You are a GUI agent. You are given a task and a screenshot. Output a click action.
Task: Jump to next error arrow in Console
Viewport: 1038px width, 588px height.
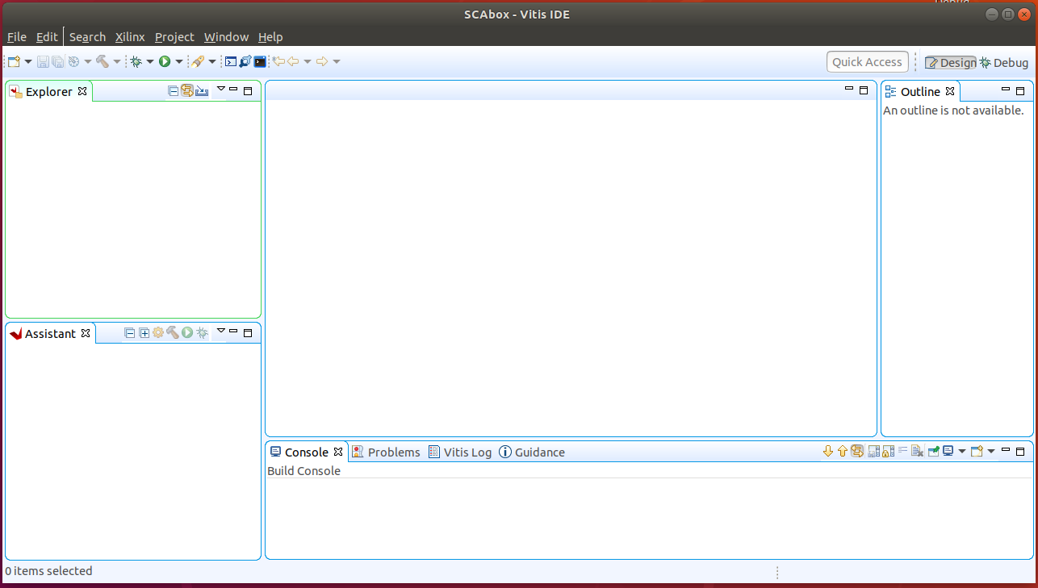pyautogui.click(x=827, y=452)
